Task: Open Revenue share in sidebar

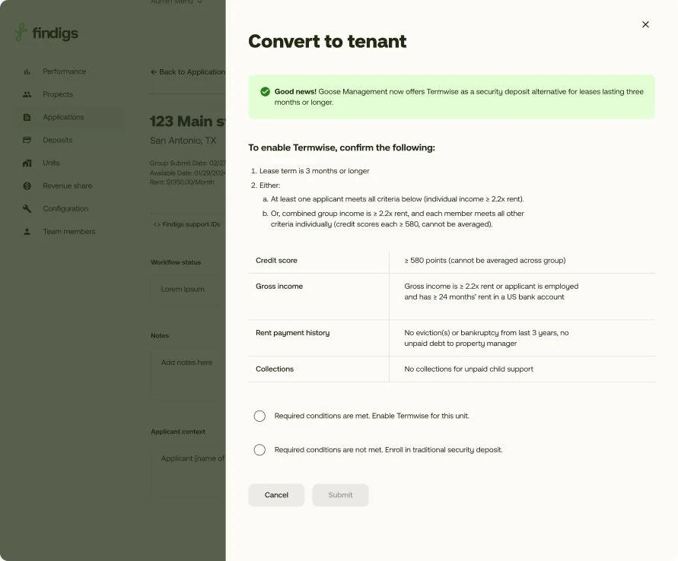Action: (x=67, y=185)
